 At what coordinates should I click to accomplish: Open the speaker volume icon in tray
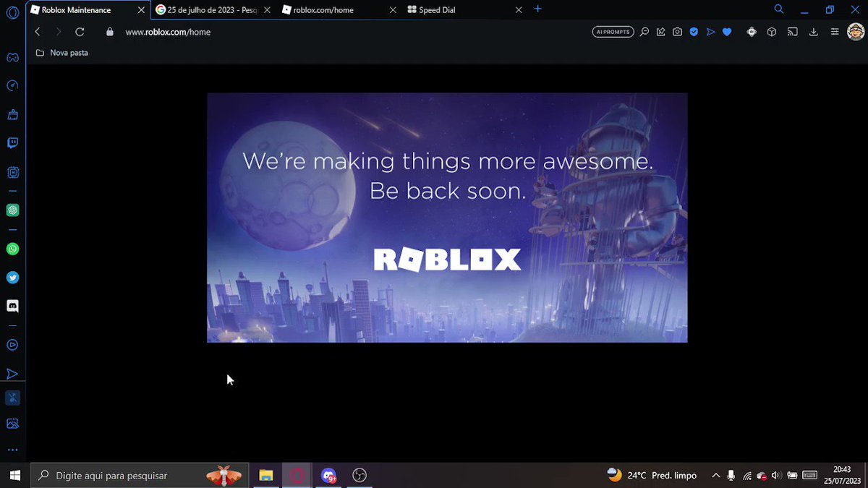[x=776, y=475]
